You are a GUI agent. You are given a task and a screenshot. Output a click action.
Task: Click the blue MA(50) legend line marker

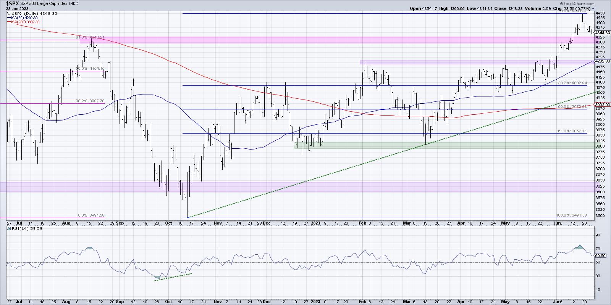[x=9, y=18]
